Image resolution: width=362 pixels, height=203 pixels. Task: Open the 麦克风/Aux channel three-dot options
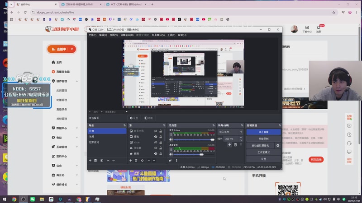tap(171, 134)
